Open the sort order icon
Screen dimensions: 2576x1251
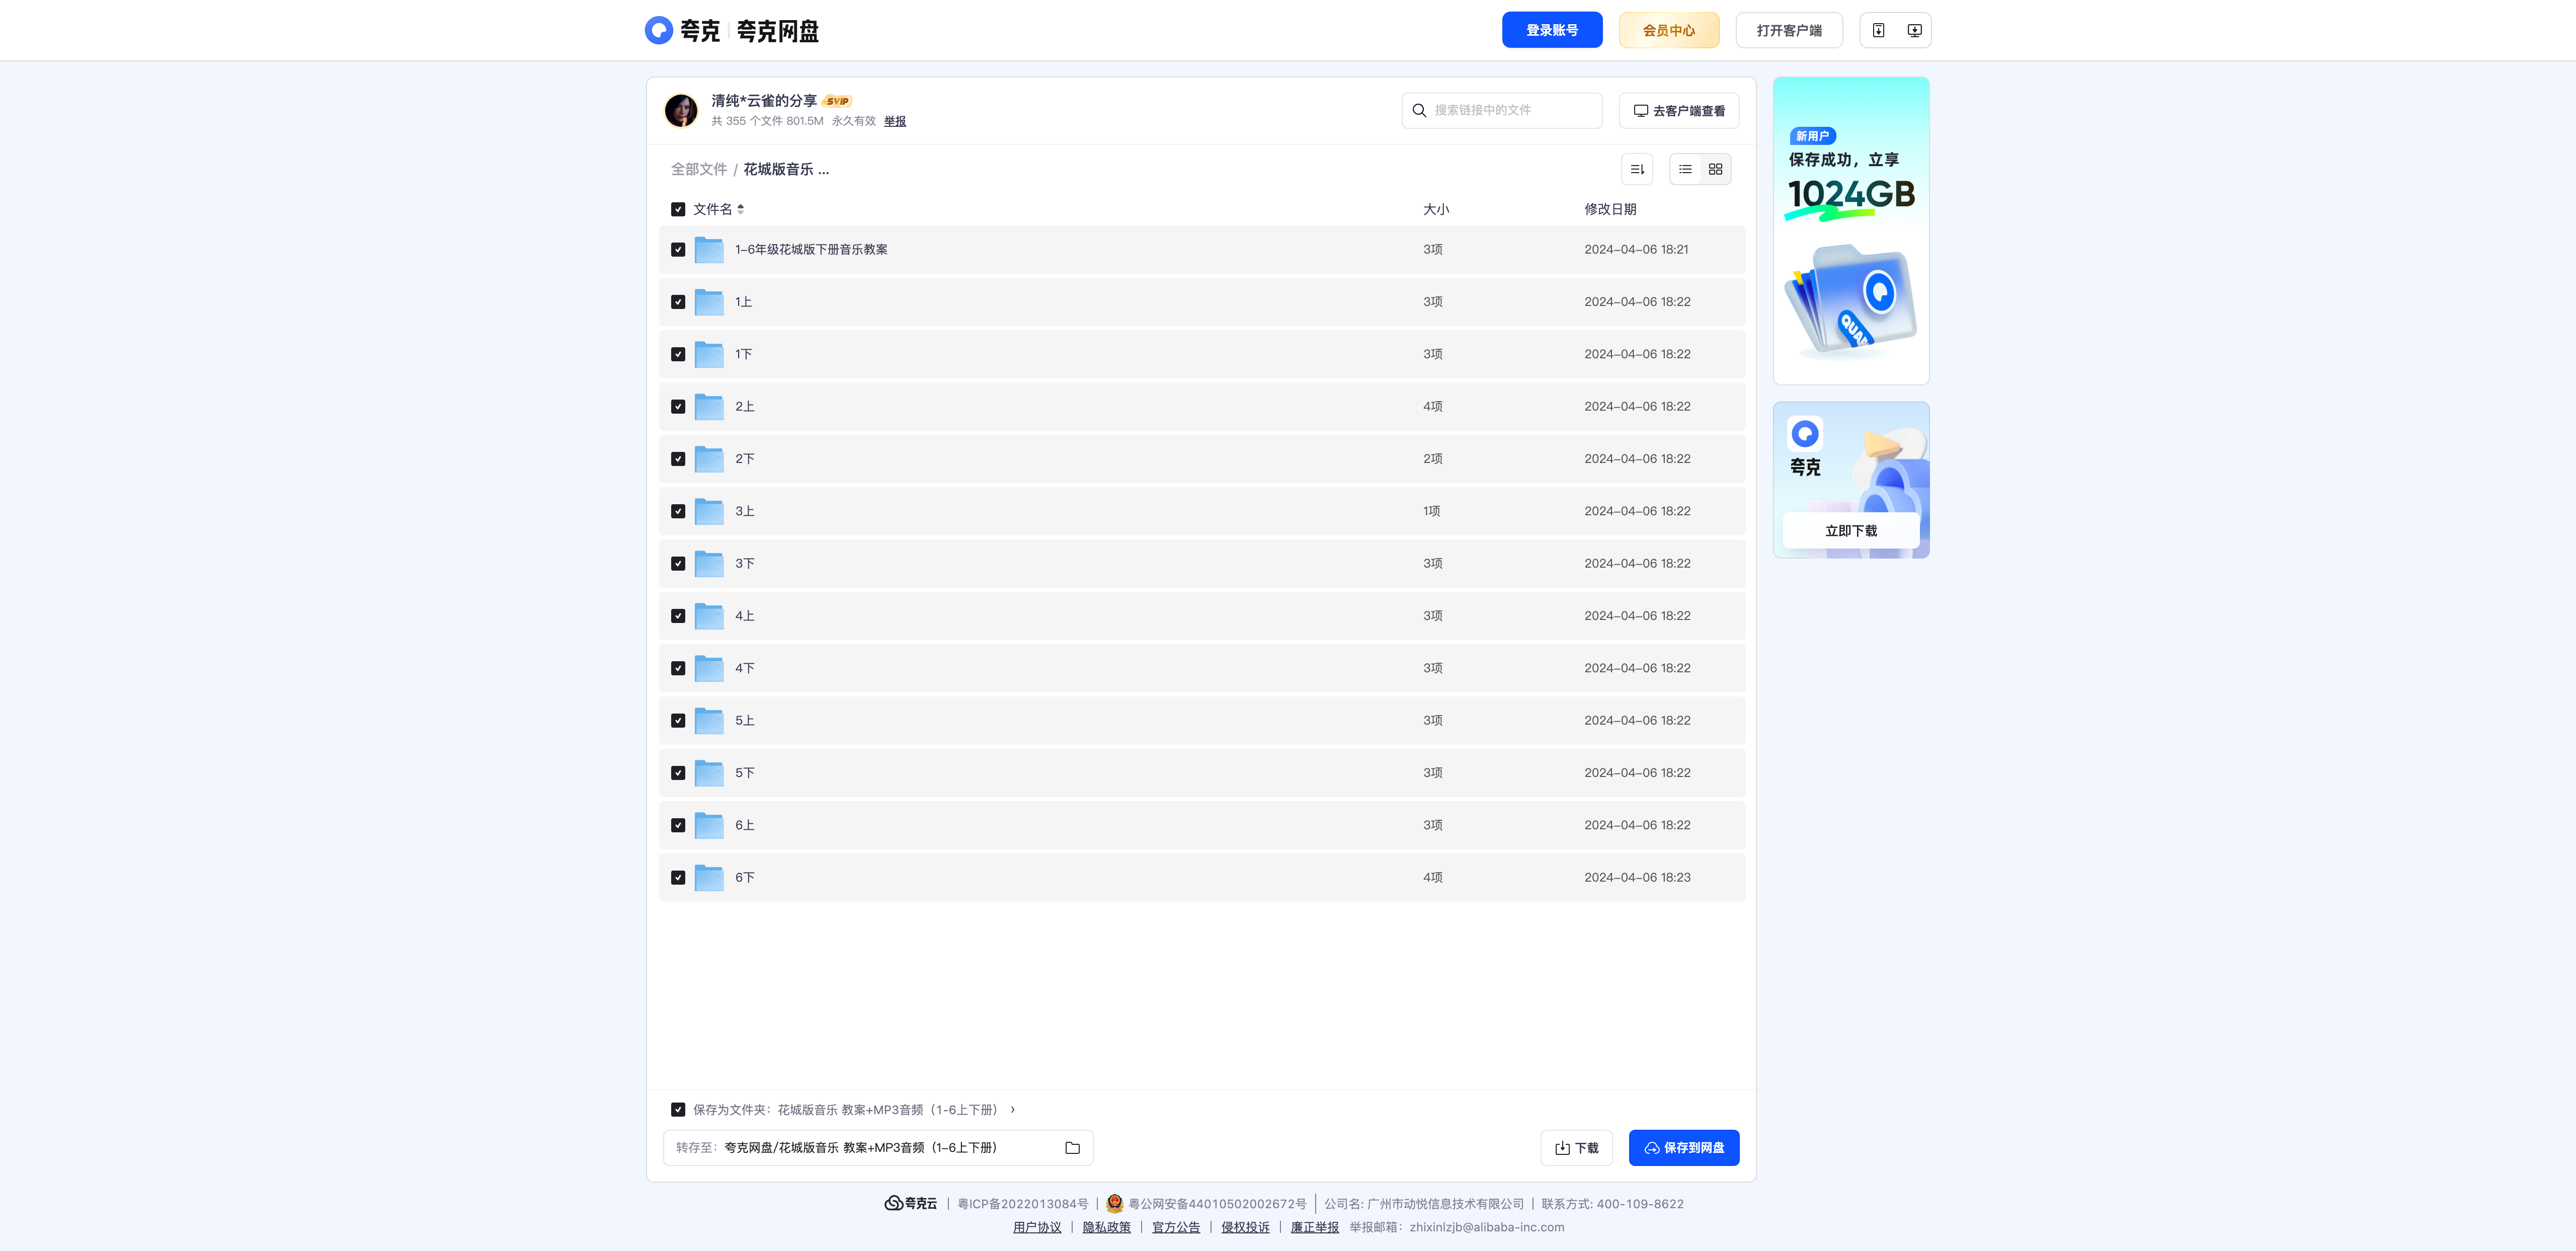[1637, 169]
